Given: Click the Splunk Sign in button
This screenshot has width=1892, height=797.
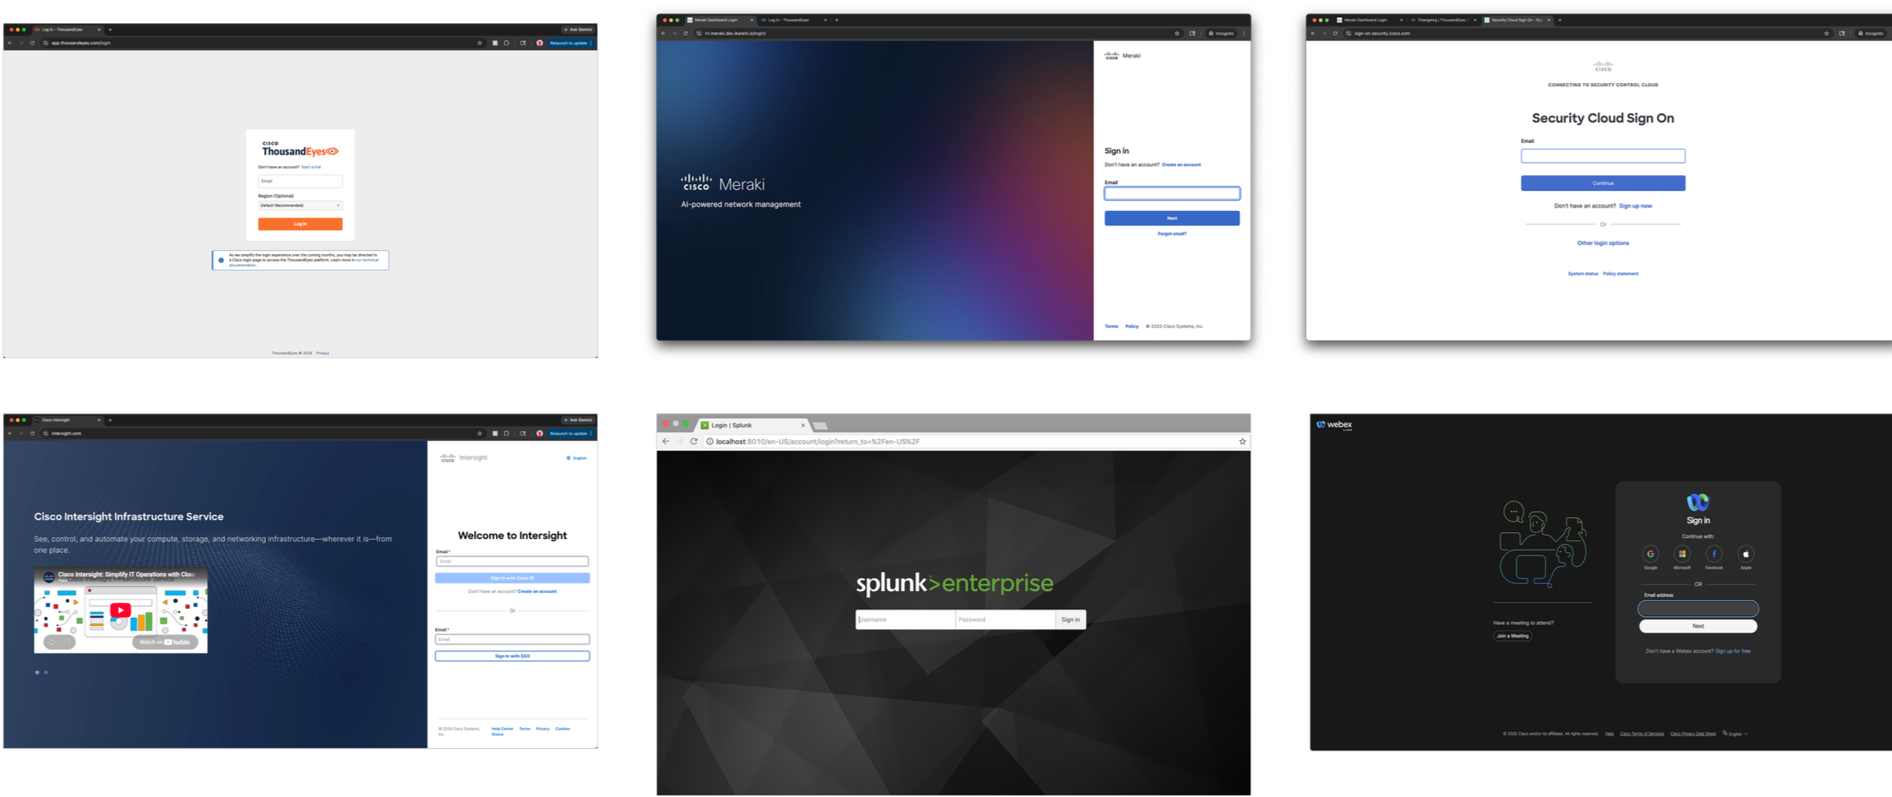Looking at the screenshot, I should (x=1070, y=619).
